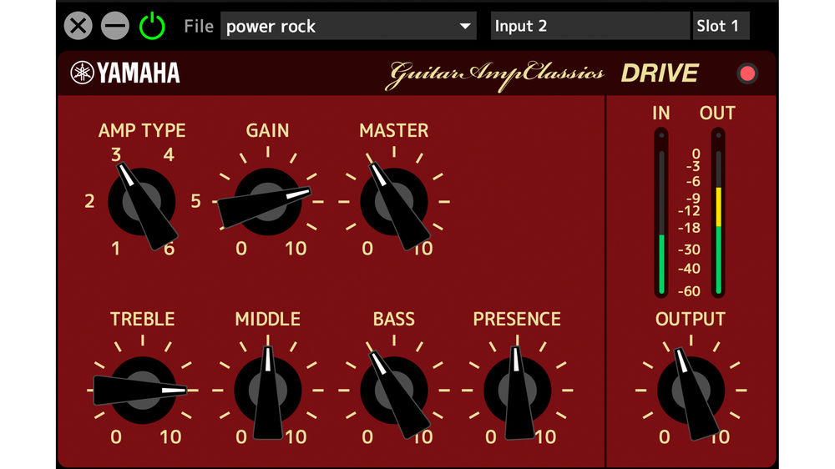Click the AMP TYPE selector knob
This screenshot has width=835, height=469.
tap(141, 201)
